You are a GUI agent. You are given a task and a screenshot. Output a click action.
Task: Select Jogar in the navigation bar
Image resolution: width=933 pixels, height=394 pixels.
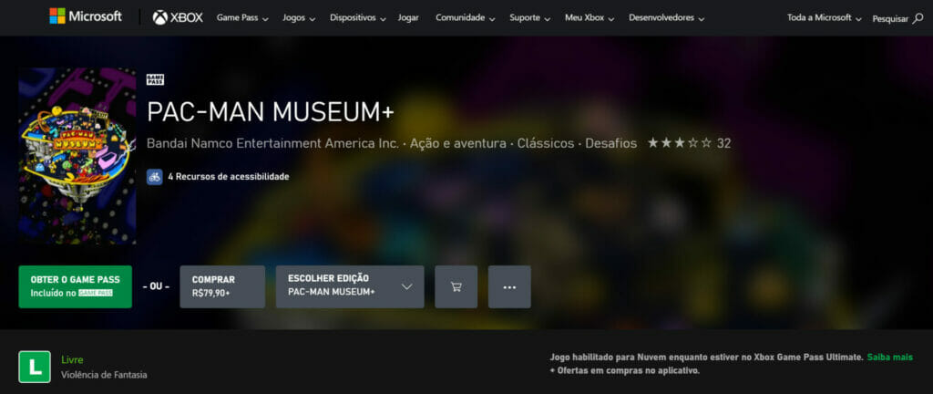(408, 17)
